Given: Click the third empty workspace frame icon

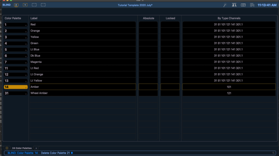Looking at the screenshot, I should tap(34, 5).
